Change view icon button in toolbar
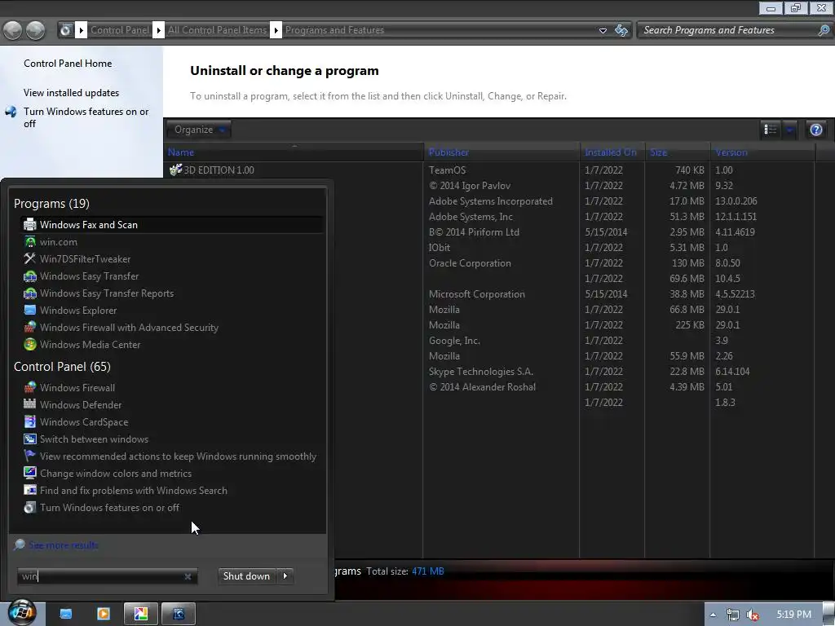This screenshot has width=835, height=626. point(771,130)
